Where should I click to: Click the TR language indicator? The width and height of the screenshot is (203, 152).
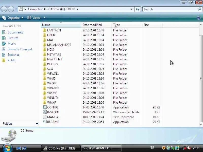click(x=152, y=148)
